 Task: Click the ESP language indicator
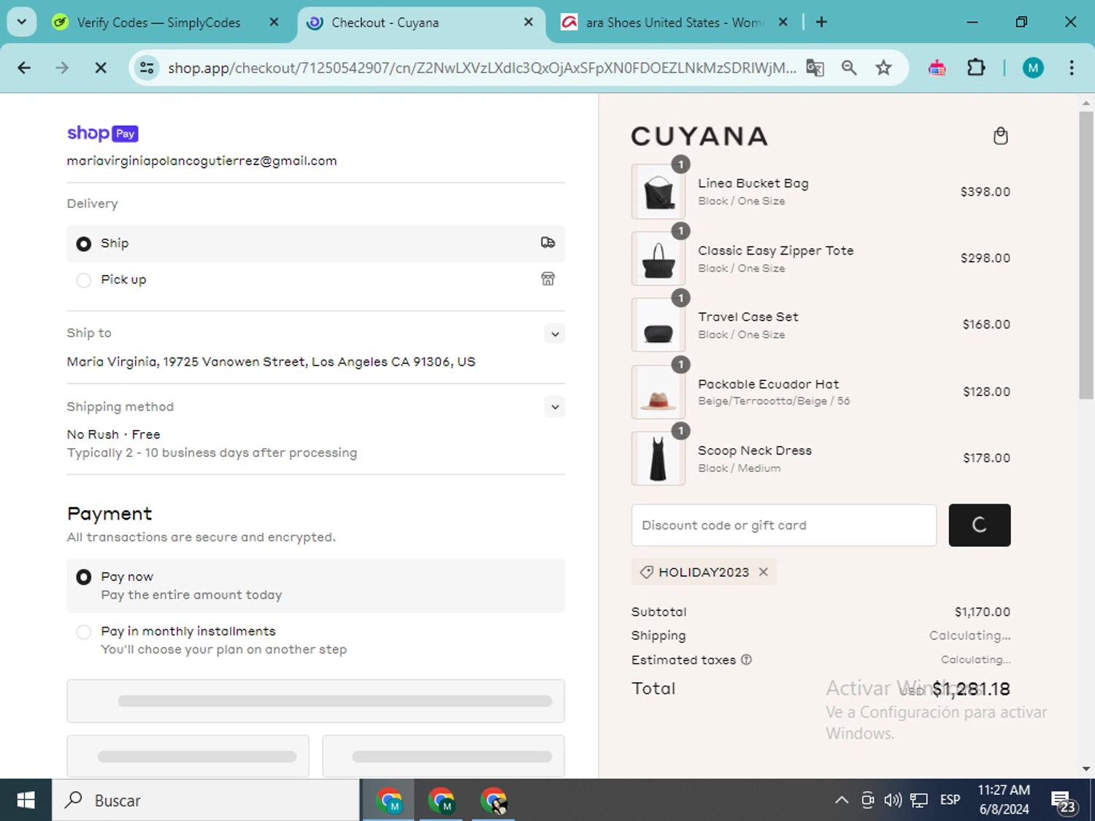[x=950, y=800]
